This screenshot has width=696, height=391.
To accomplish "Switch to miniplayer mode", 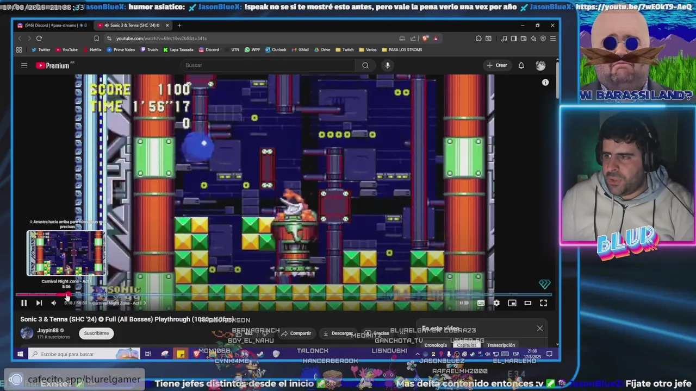I will [512, 303].
